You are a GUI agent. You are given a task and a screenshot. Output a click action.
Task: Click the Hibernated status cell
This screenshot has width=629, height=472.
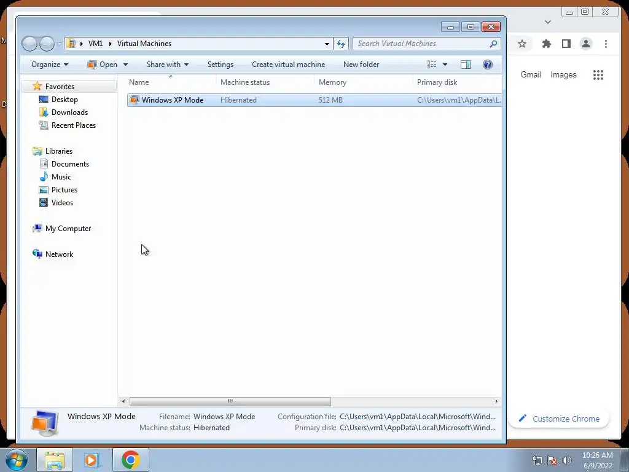[238, 100]
